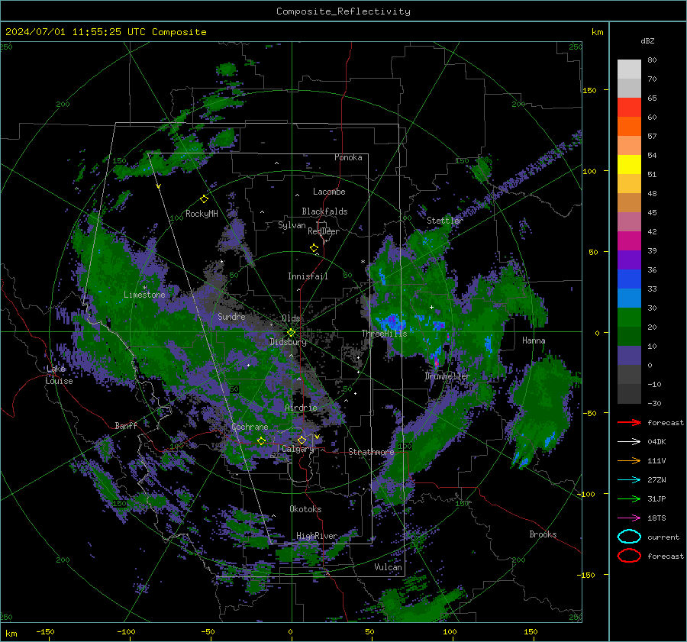Image resolution: width=687 pixels, height=642 pixels.
Task: Click the Calgary city label
Action: pyautogui.click(x=298, y=449)
